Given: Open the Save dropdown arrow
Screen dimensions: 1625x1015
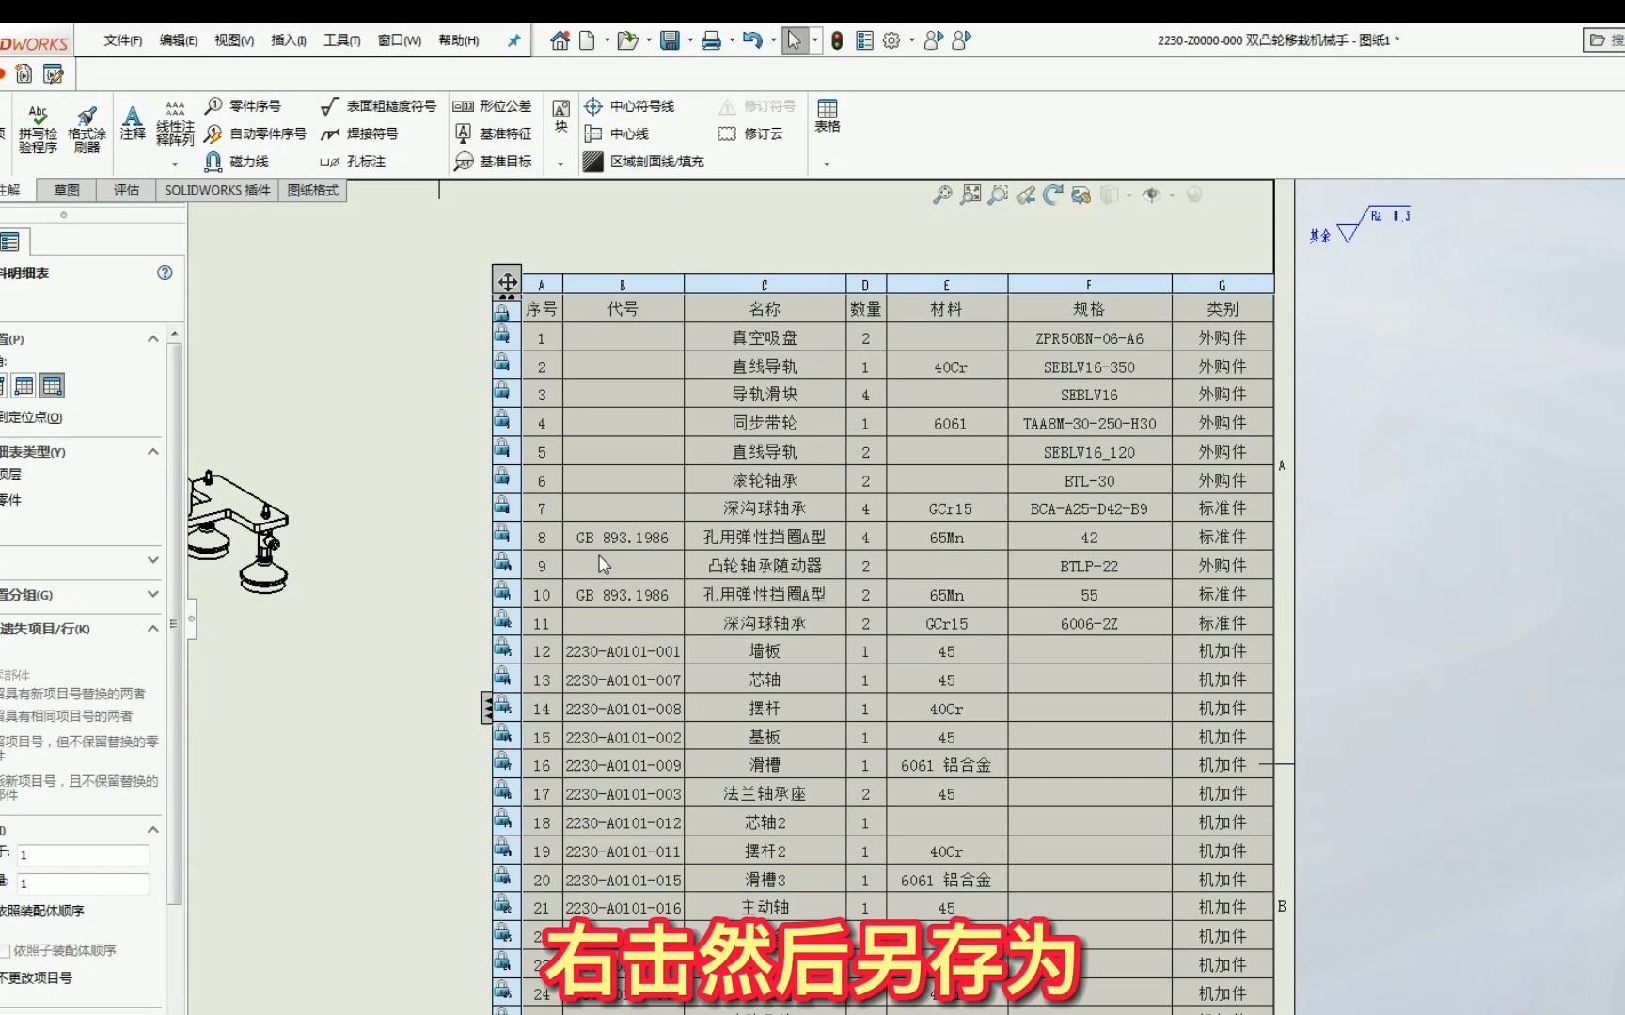Looking at the screenshot, I should point(690,40).
